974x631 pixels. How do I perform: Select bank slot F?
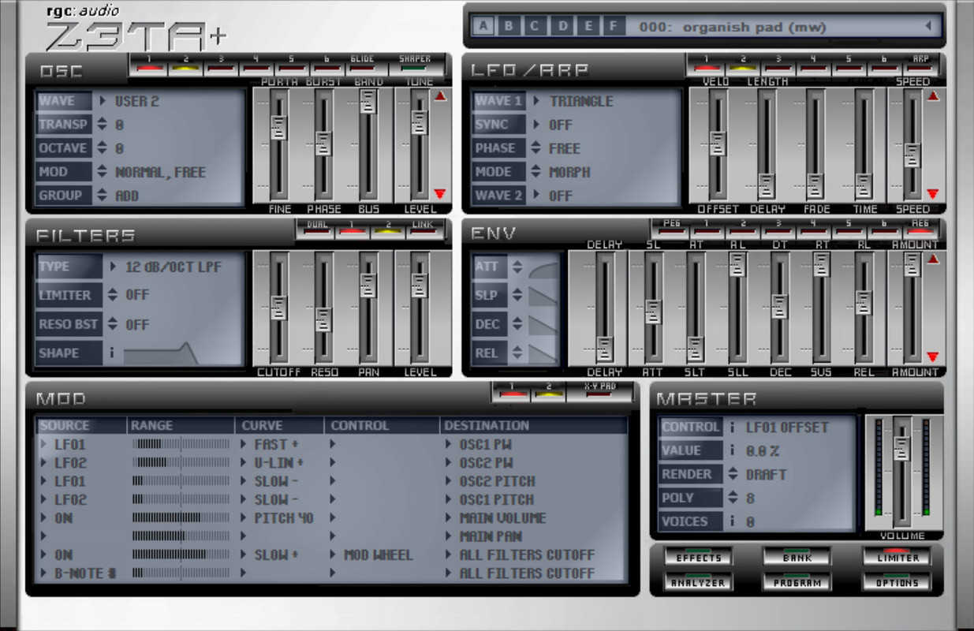point(614,26)
